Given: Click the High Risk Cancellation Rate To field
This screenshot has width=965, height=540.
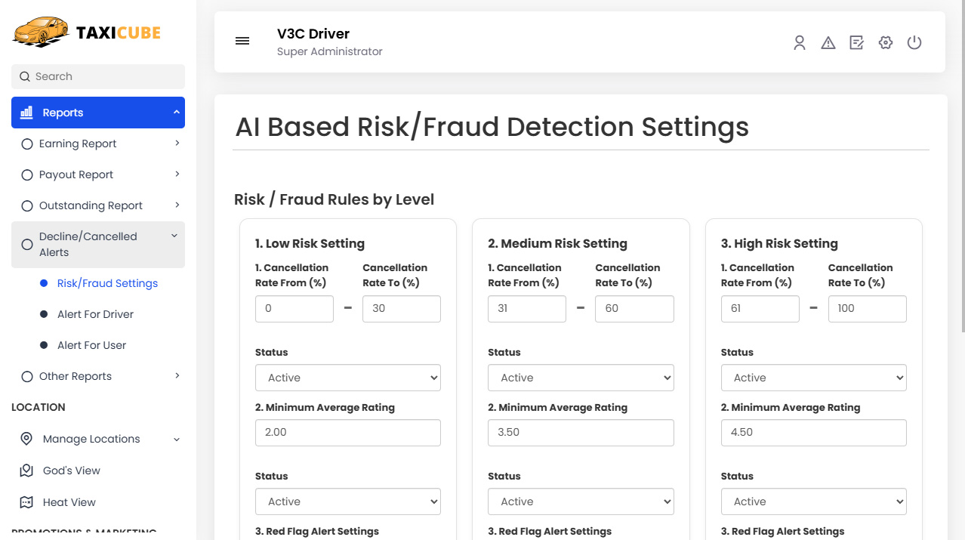Looking at the screenshot, I should [x=867, y=308].
